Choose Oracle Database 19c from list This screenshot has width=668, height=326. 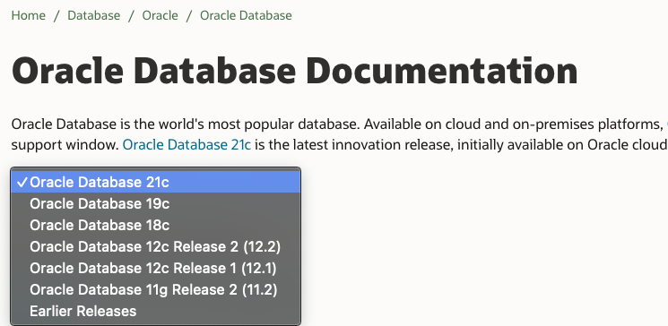click(x=155, y=204)
